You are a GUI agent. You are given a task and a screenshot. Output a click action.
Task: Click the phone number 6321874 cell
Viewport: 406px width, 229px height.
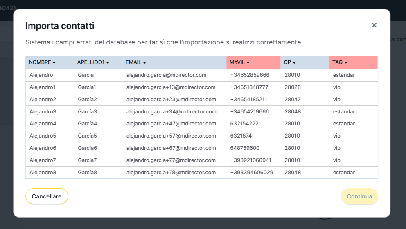pyautogui.click(x=241, y=136)
